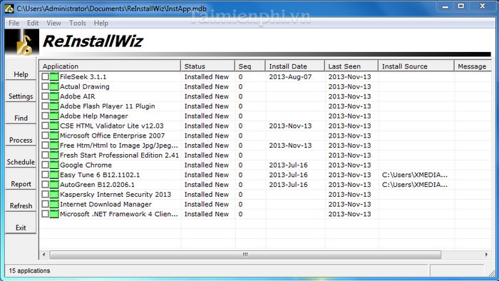
Task: Click the horizontal scrollbar right arrow
Action: [x=486, y=255]
